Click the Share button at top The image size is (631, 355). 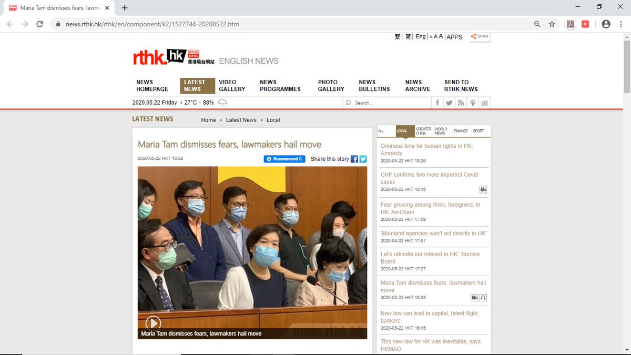click(x=480, y=36)
